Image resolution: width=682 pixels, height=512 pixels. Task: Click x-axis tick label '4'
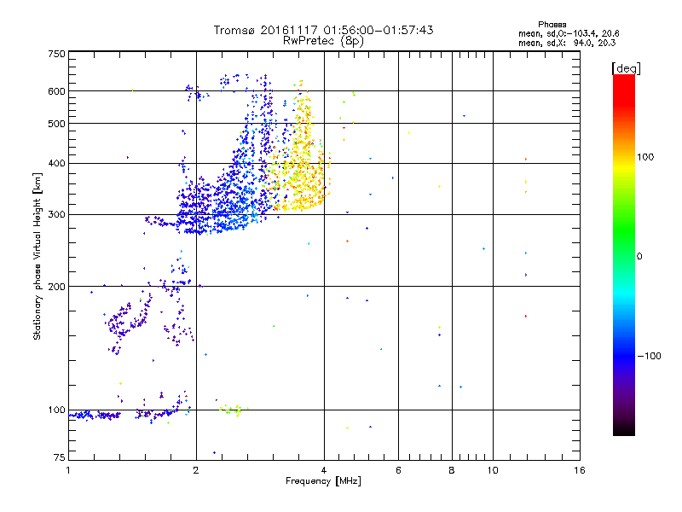click(324, 470)
